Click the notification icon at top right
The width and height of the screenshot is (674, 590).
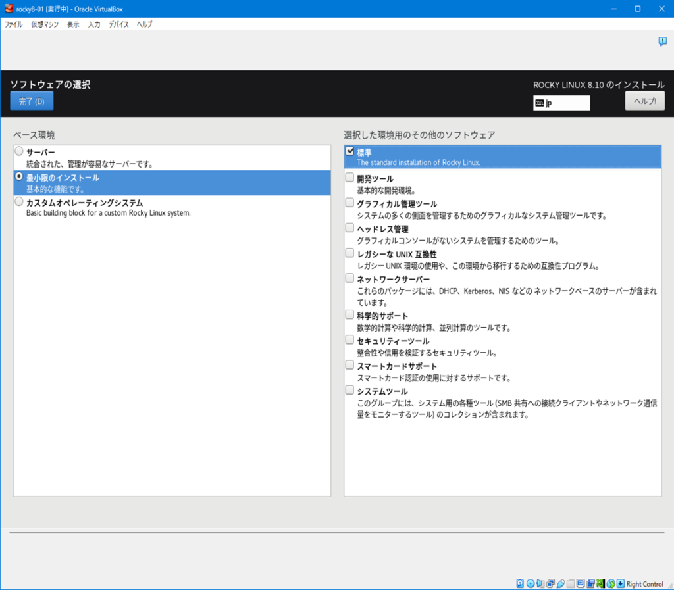662,41
